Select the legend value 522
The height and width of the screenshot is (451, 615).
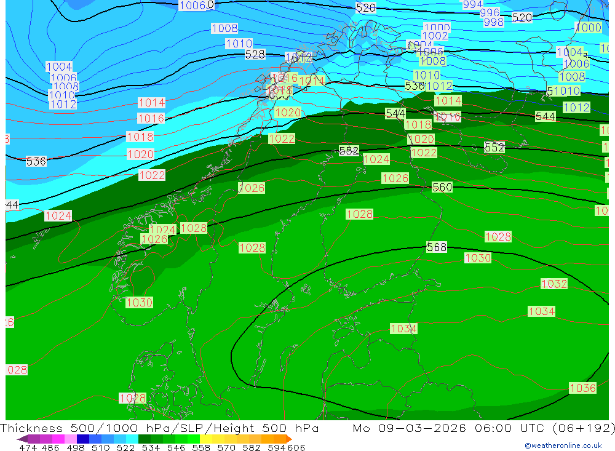(x=125, y=447)
